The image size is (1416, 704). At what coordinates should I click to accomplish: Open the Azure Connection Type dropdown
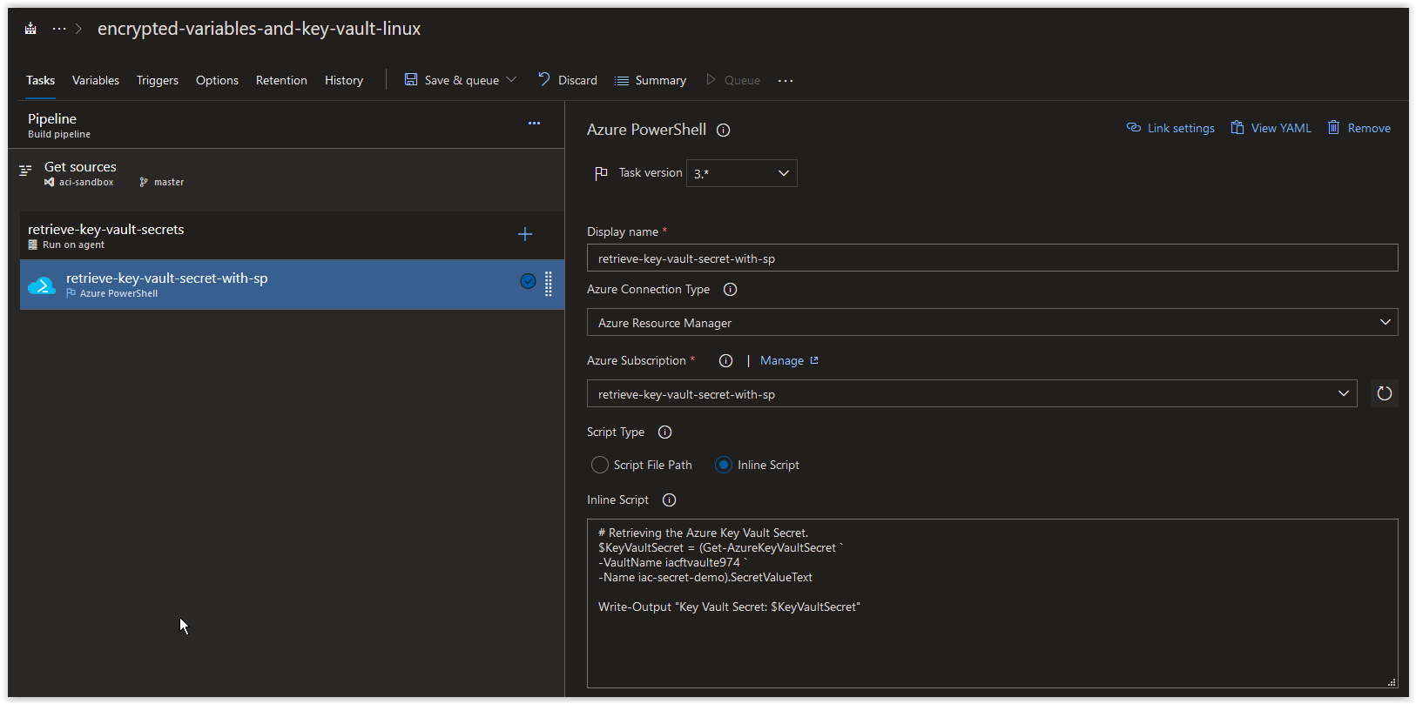pyautogui.click(x=993, y=323)
